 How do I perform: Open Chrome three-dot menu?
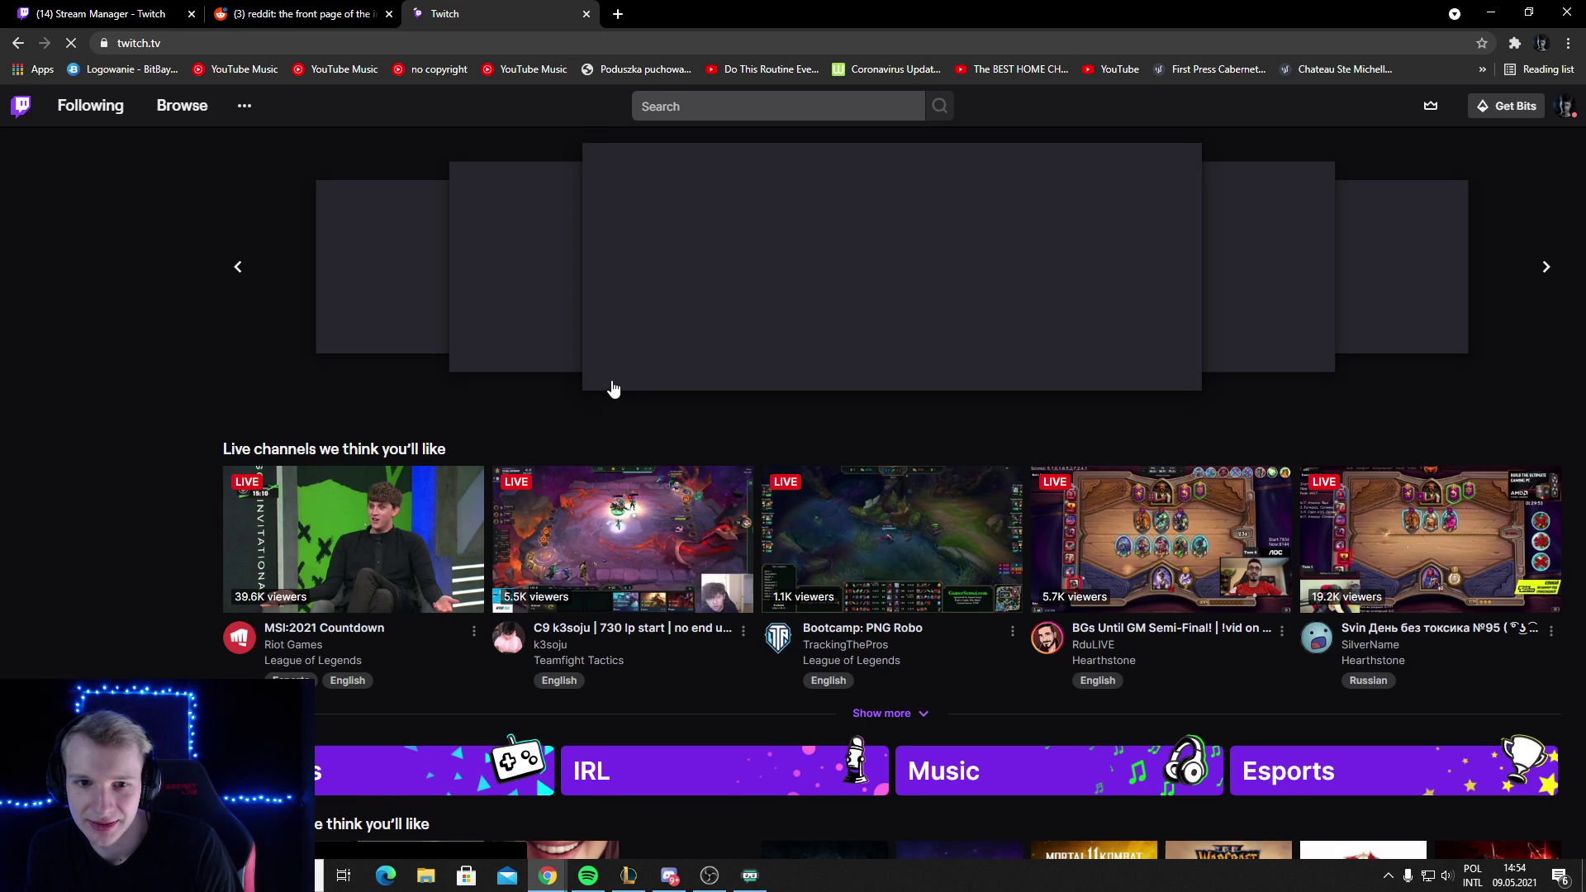(x=1568, y=43)
